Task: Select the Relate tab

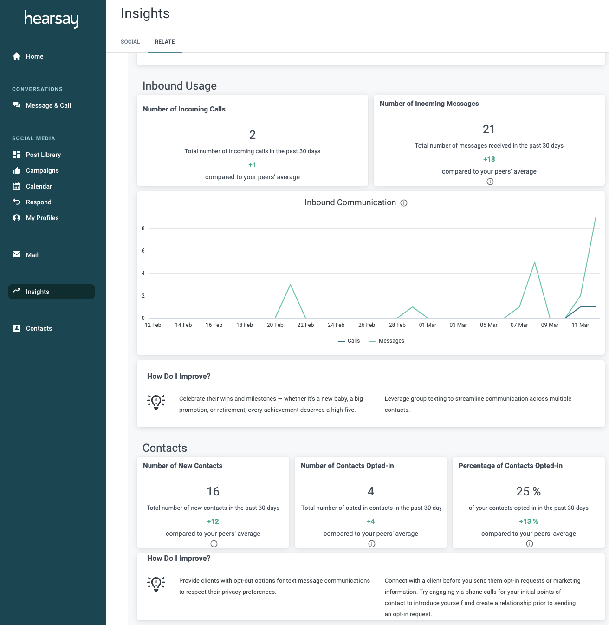Action: click(x=165, y=42)
